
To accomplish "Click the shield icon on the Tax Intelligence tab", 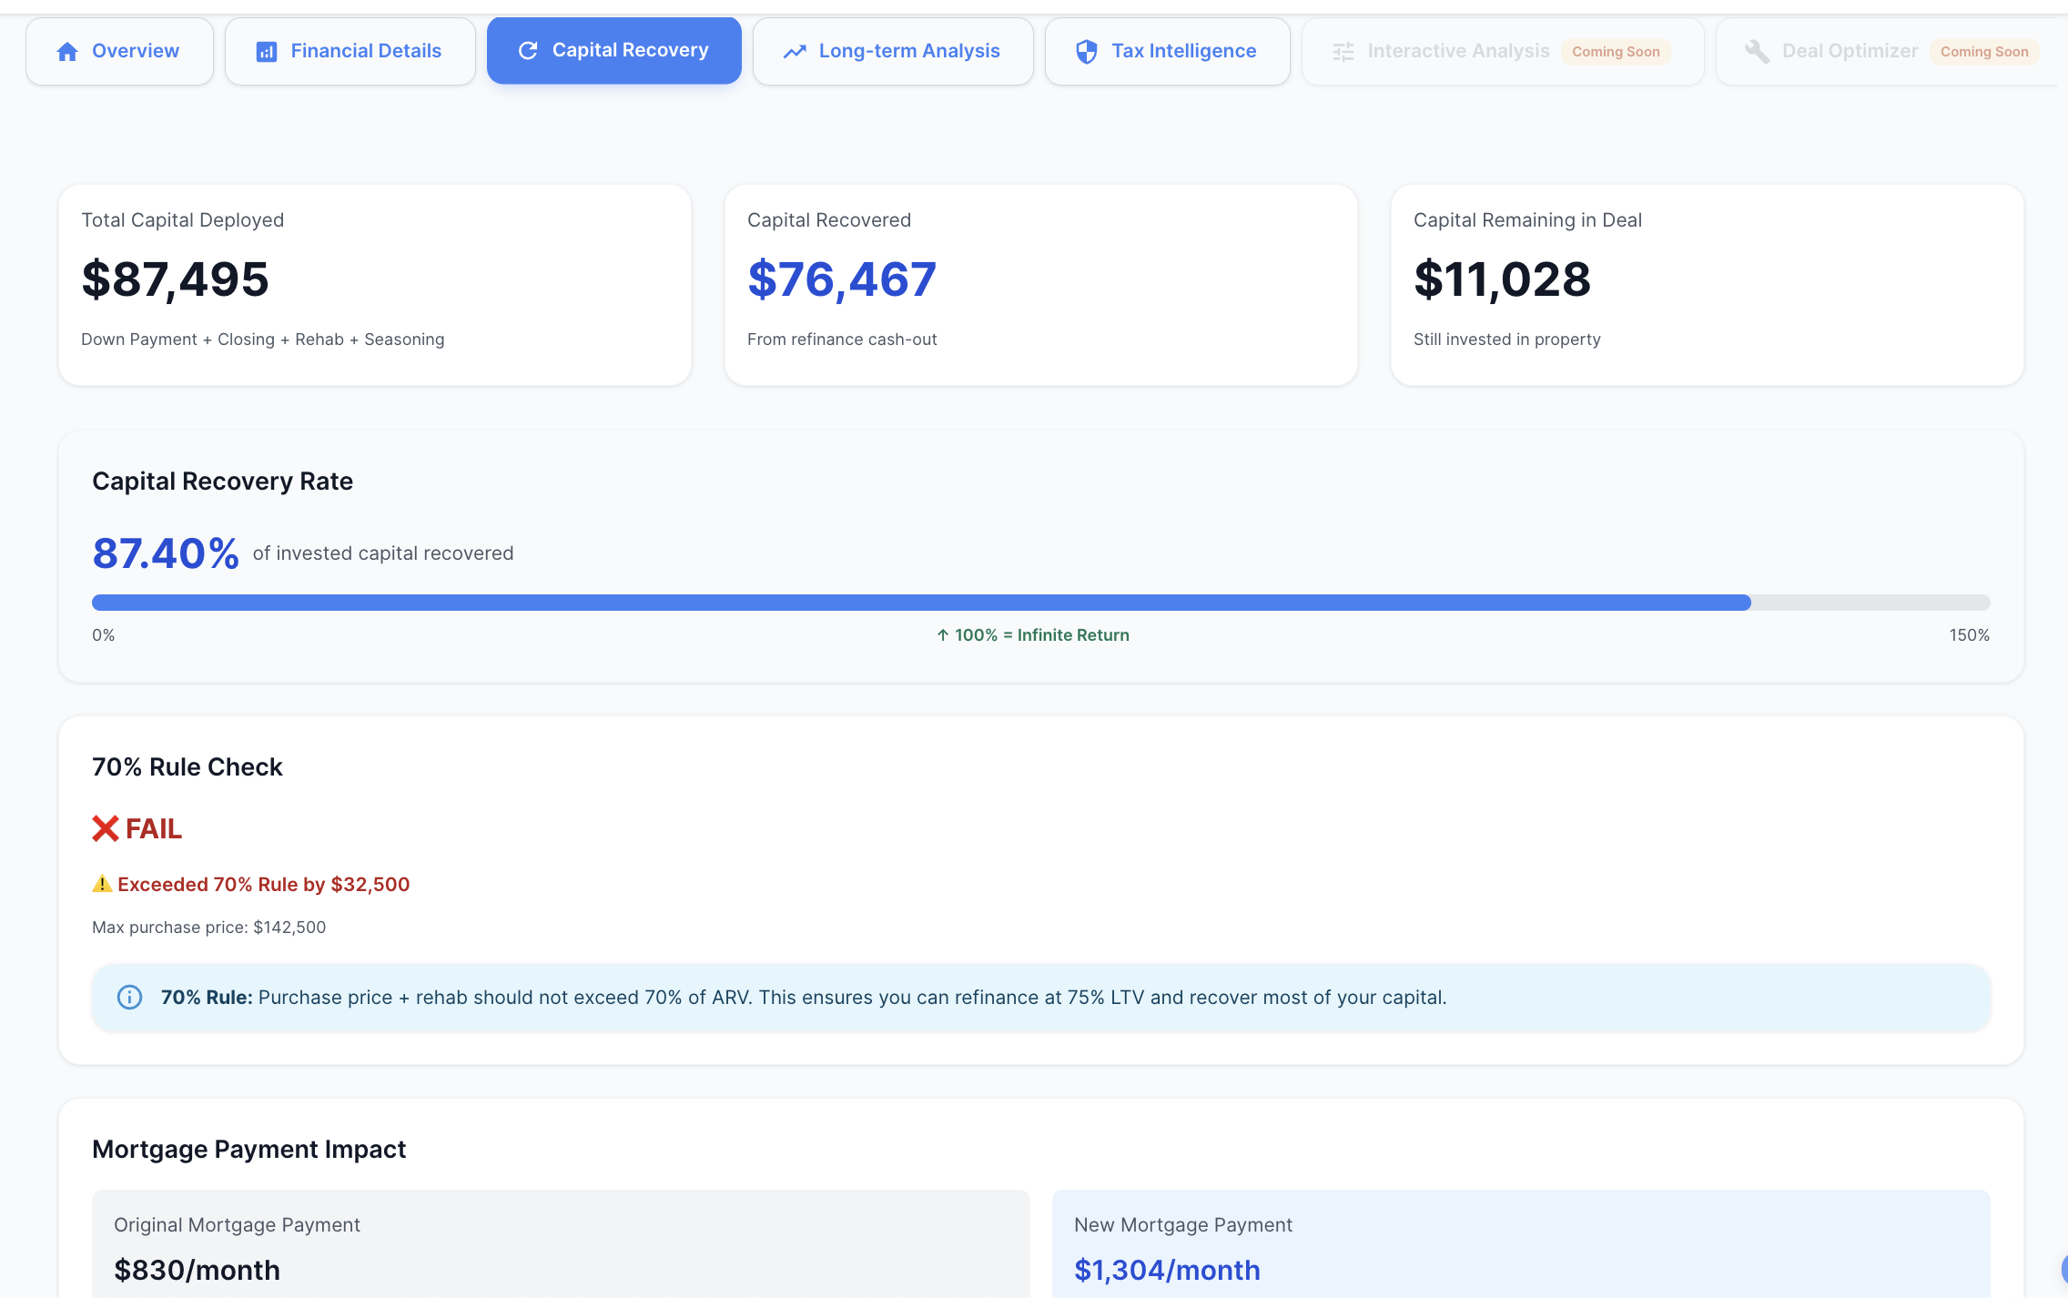I will coord(1086,51).
